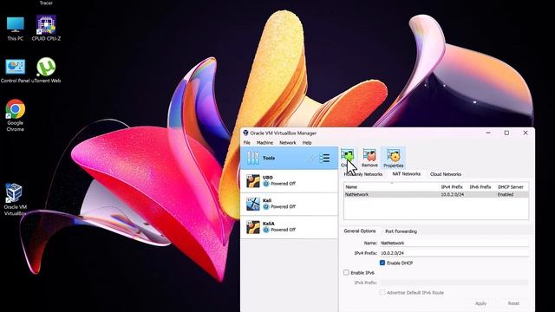Select the NatNetwork row in the list
This screenshot has height=312, width=555.
(x=436, y=194)
